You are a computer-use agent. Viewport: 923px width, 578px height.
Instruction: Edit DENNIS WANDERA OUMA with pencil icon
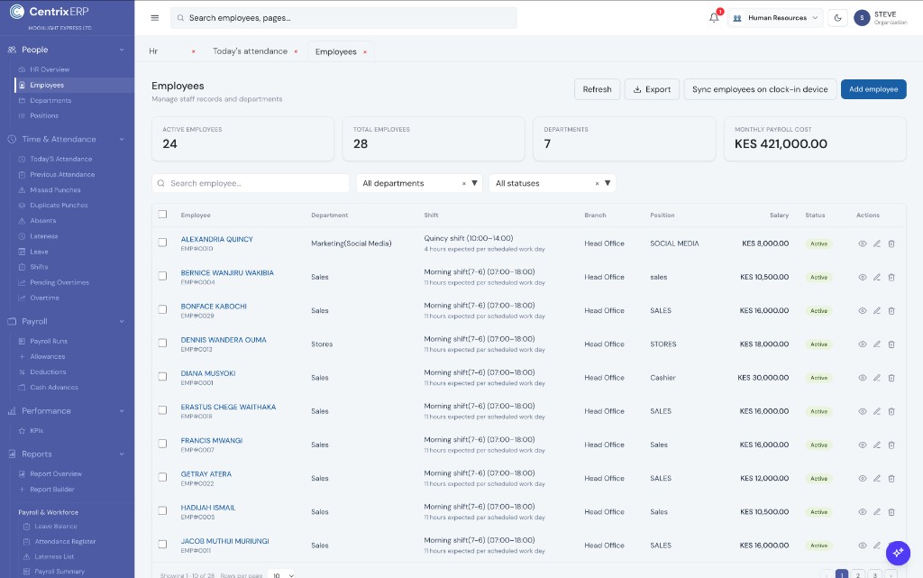click(x=877, y=344)
